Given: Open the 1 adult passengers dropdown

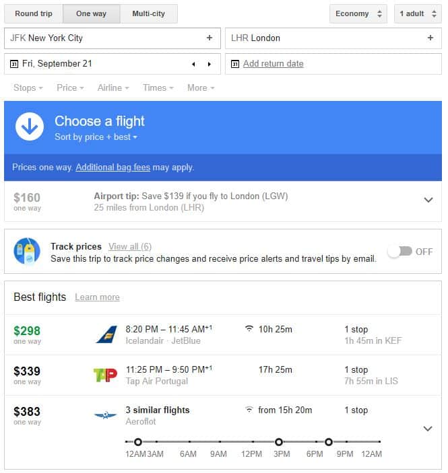Looking at the screenshot, I should 418,13.
